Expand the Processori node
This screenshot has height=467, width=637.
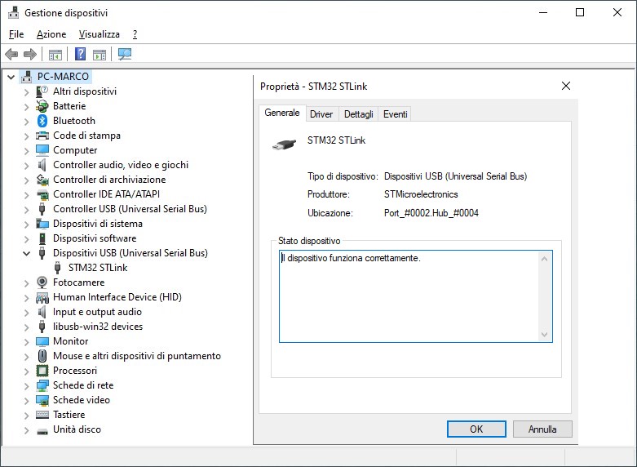click(26, 371)
